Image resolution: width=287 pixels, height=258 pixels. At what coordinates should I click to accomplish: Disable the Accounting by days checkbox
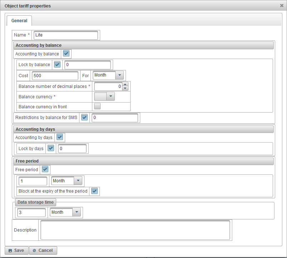pyautogui.click(x=60, y=137)
